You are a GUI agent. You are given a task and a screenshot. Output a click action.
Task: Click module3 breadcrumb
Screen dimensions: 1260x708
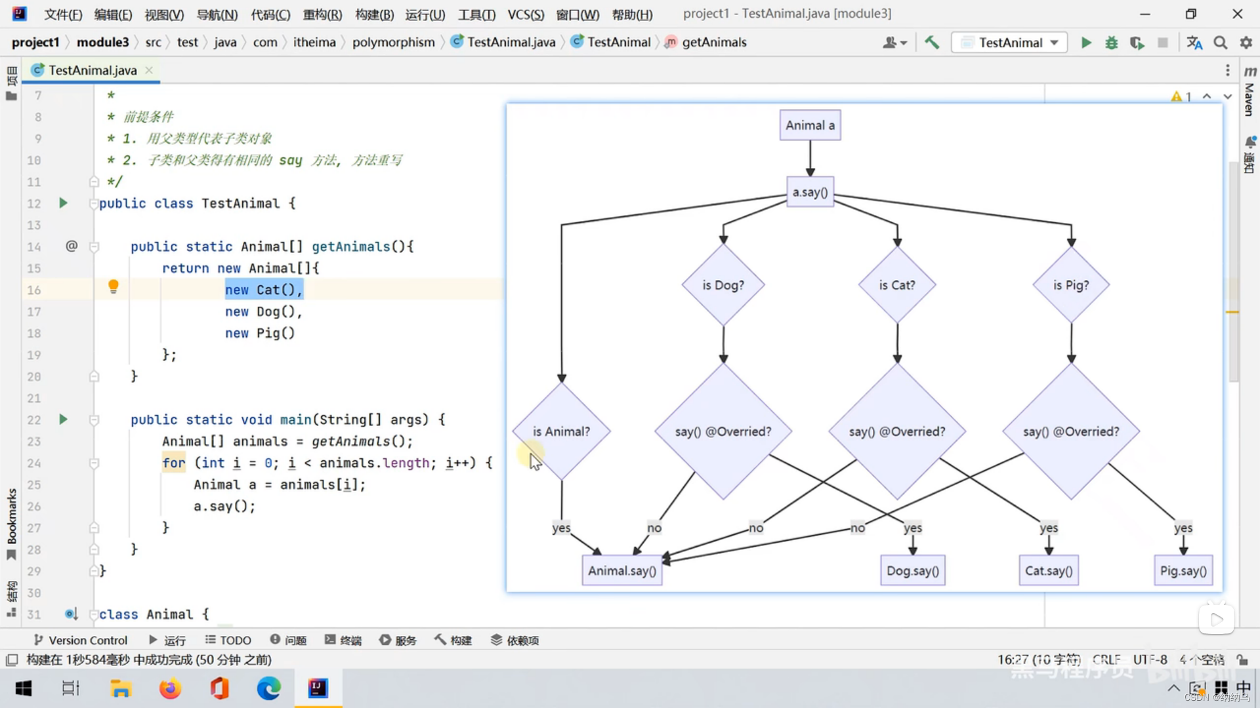[103, 43]
